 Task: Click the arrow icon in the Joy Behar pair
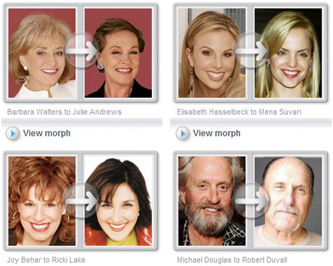pos(81,201)
